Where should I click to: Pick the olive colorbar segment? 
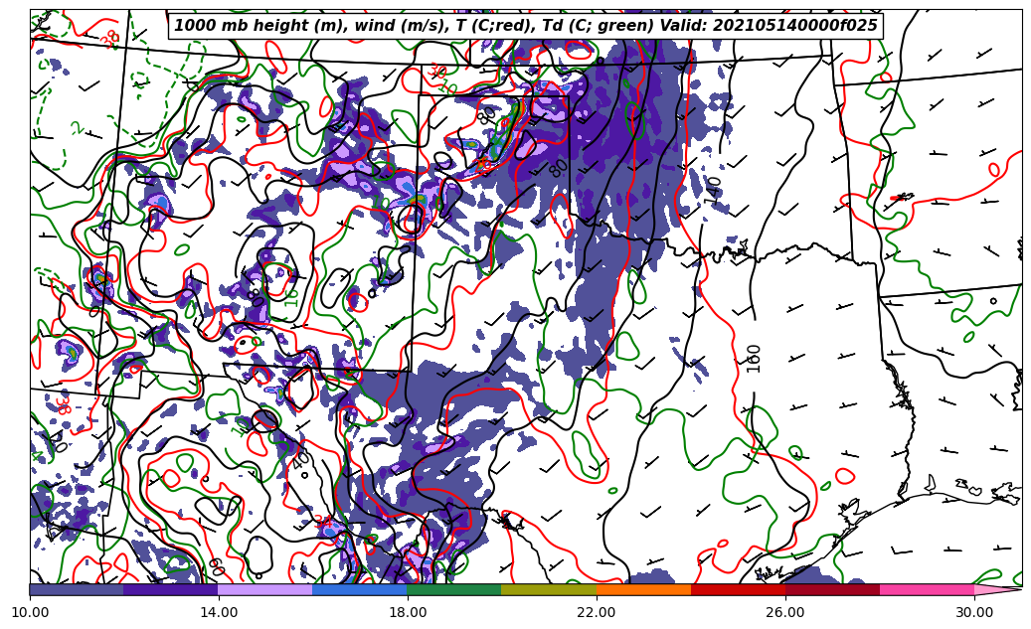pyautogui.click(x=549, y=589)
